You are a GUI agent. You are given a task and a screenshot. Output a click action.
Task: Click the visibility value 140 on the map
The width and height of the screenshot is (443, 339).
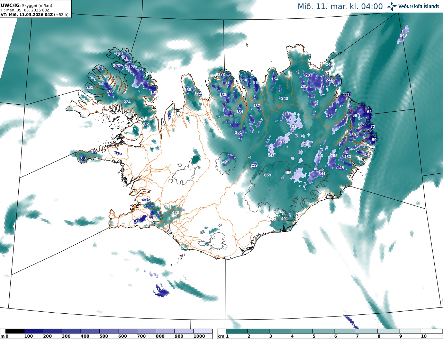368,154
